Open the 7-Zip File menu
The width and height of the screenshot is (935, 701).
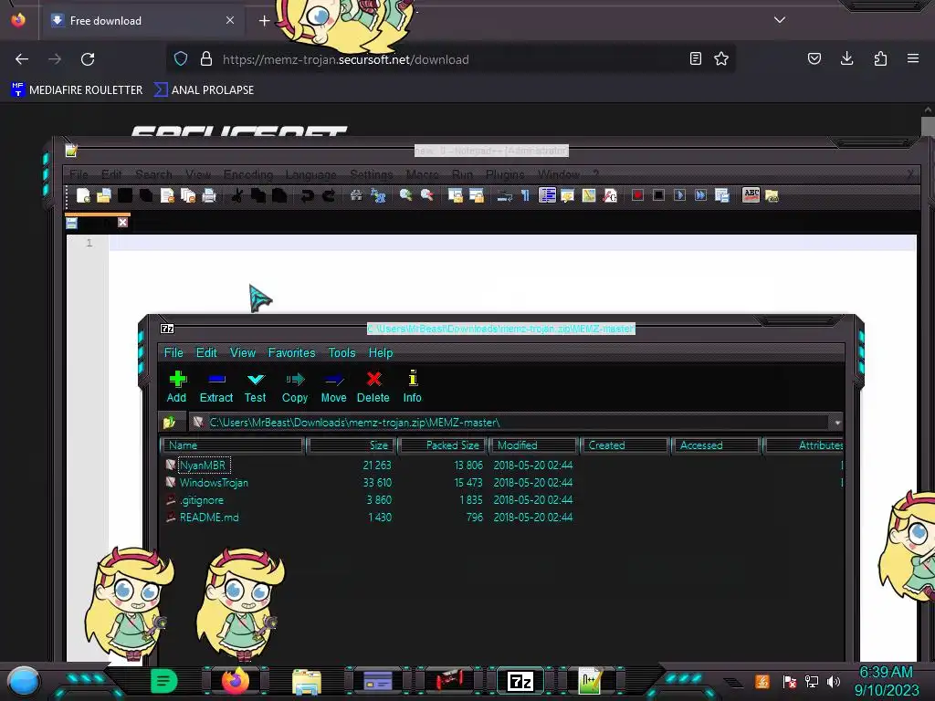(173, 353)
